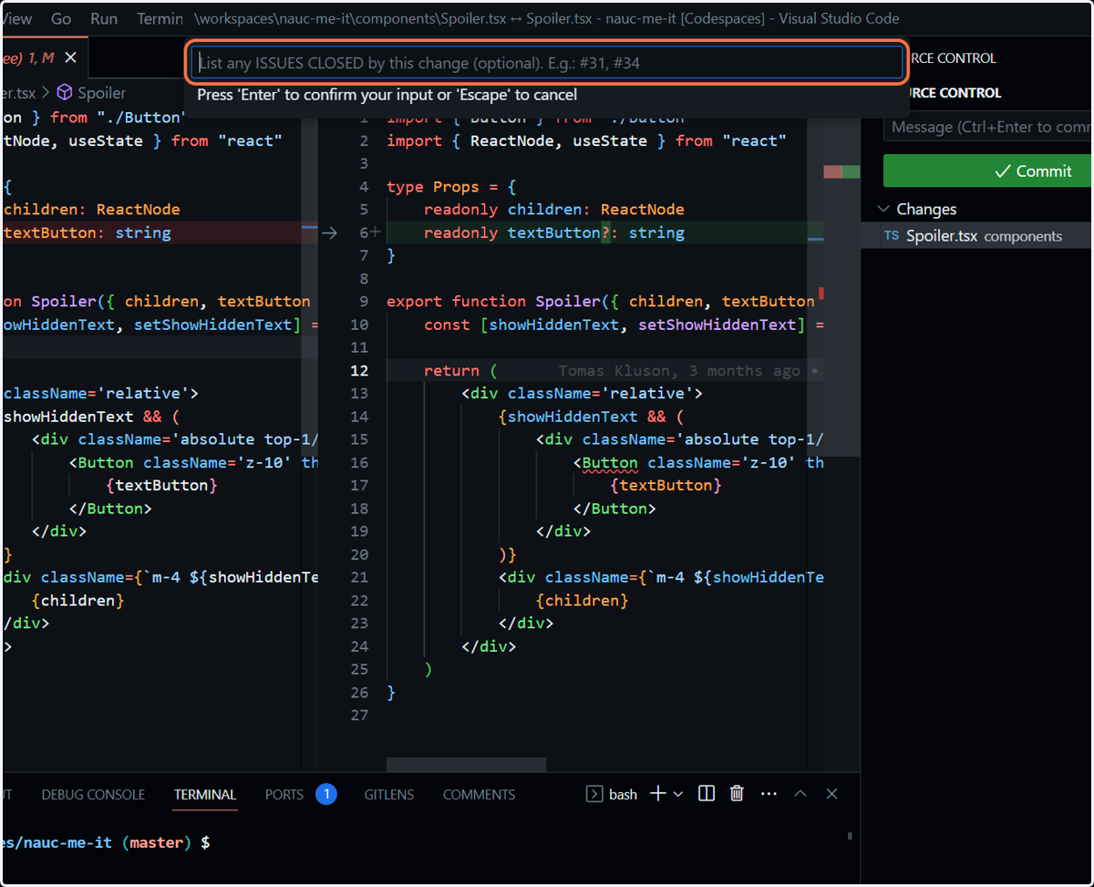1094x887 pixels.
Task: Click the revert arrow beside line 6
Action: (330, 232)
